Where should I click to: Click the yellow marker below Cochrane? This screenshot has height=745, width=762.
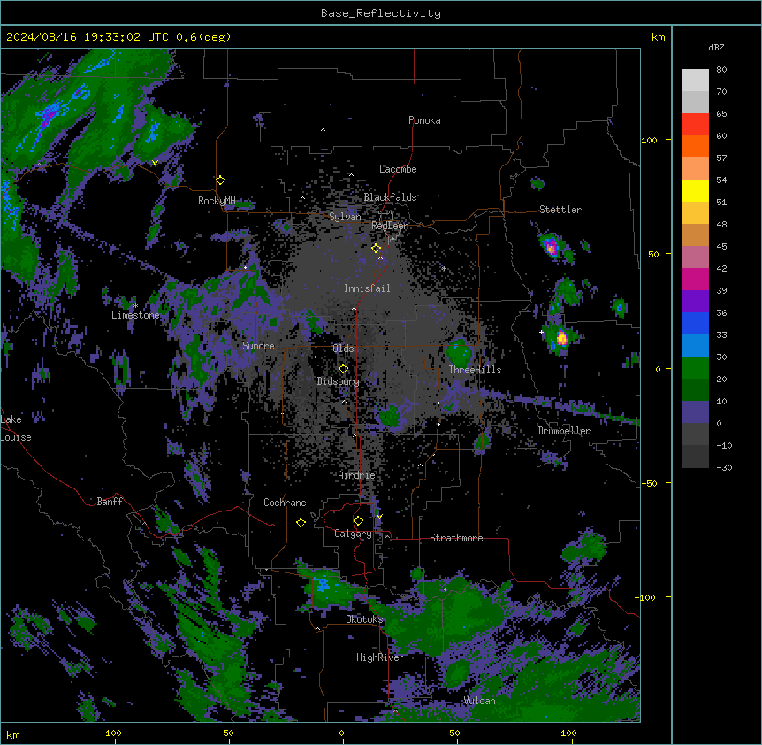tap(301, 522)
